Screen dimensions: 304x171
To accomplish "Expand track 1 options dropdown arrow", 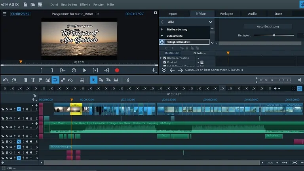I will pyautogui.click(x=32, y=105).
